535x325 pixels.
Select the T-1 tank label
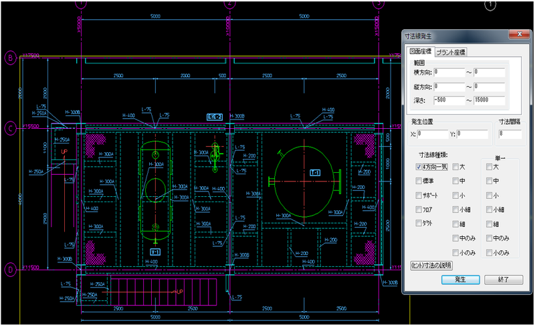(314, 172)
